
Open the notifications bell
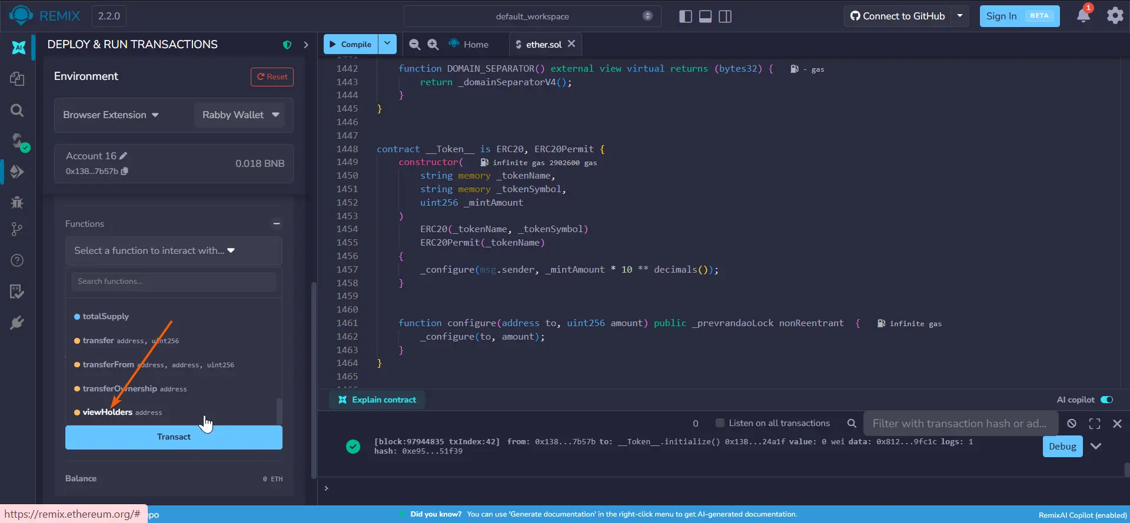(x=1084, y=15)
